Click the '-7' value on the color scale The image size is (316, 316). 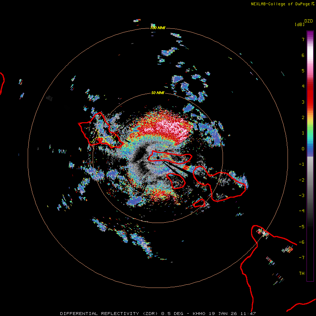302,258
